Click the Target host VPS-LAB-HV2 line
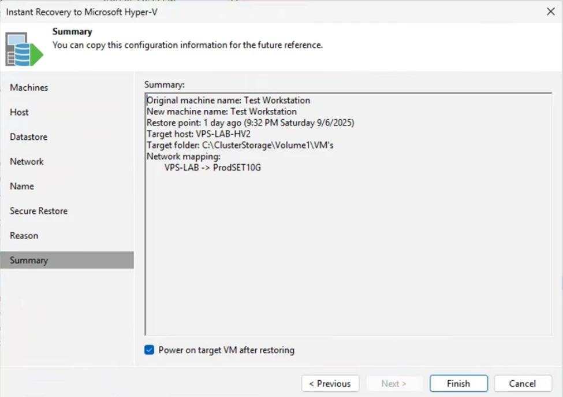This screenshot has height=397, width=563. 199,134
